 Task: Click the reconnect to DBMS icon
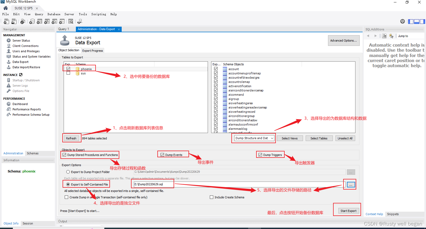pyautogui.click(x=80, y=21)
